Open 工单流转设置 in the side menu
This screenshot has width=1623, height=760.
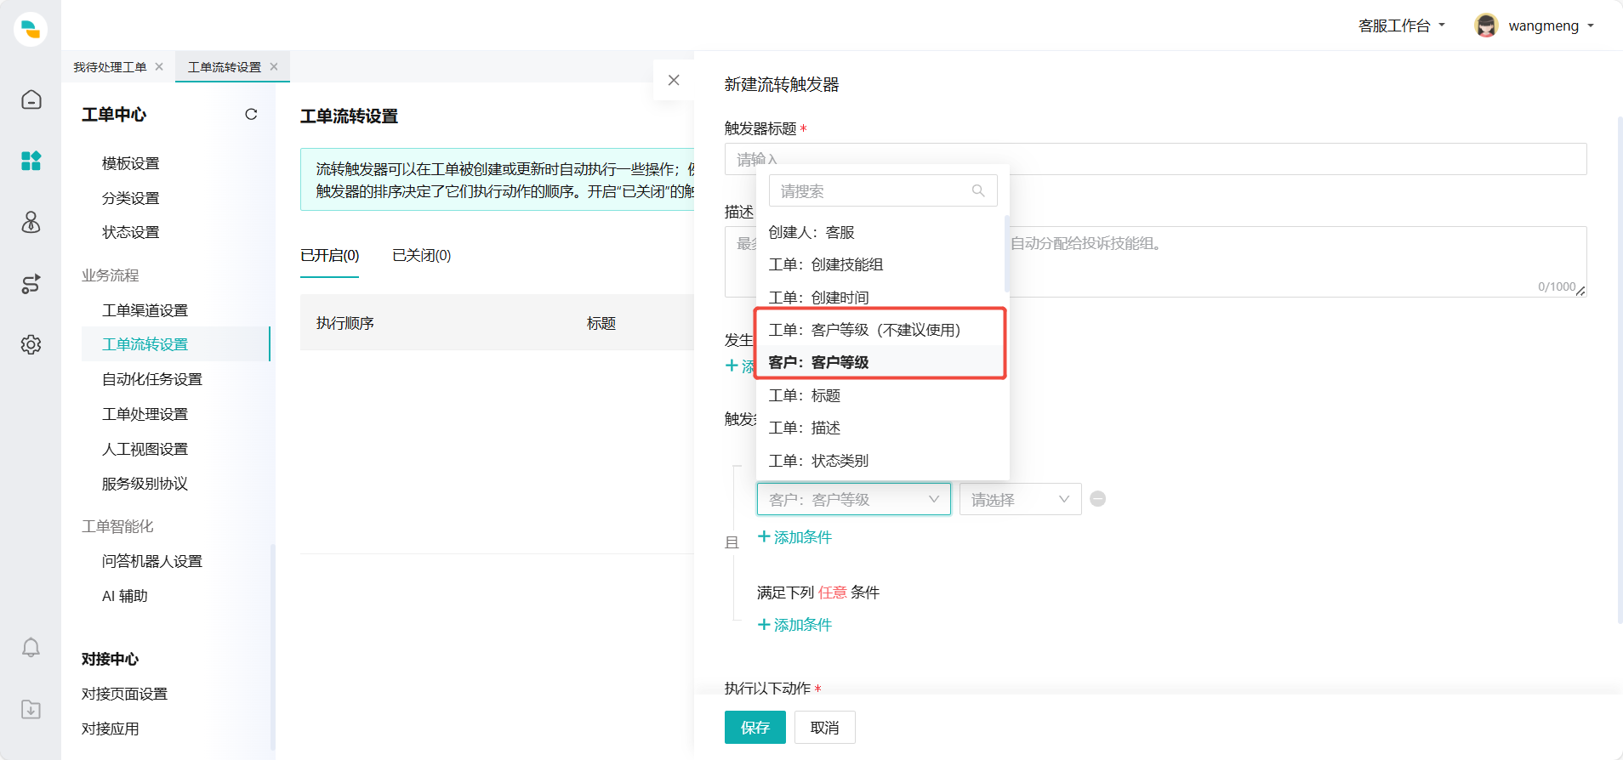click(175, 344)
